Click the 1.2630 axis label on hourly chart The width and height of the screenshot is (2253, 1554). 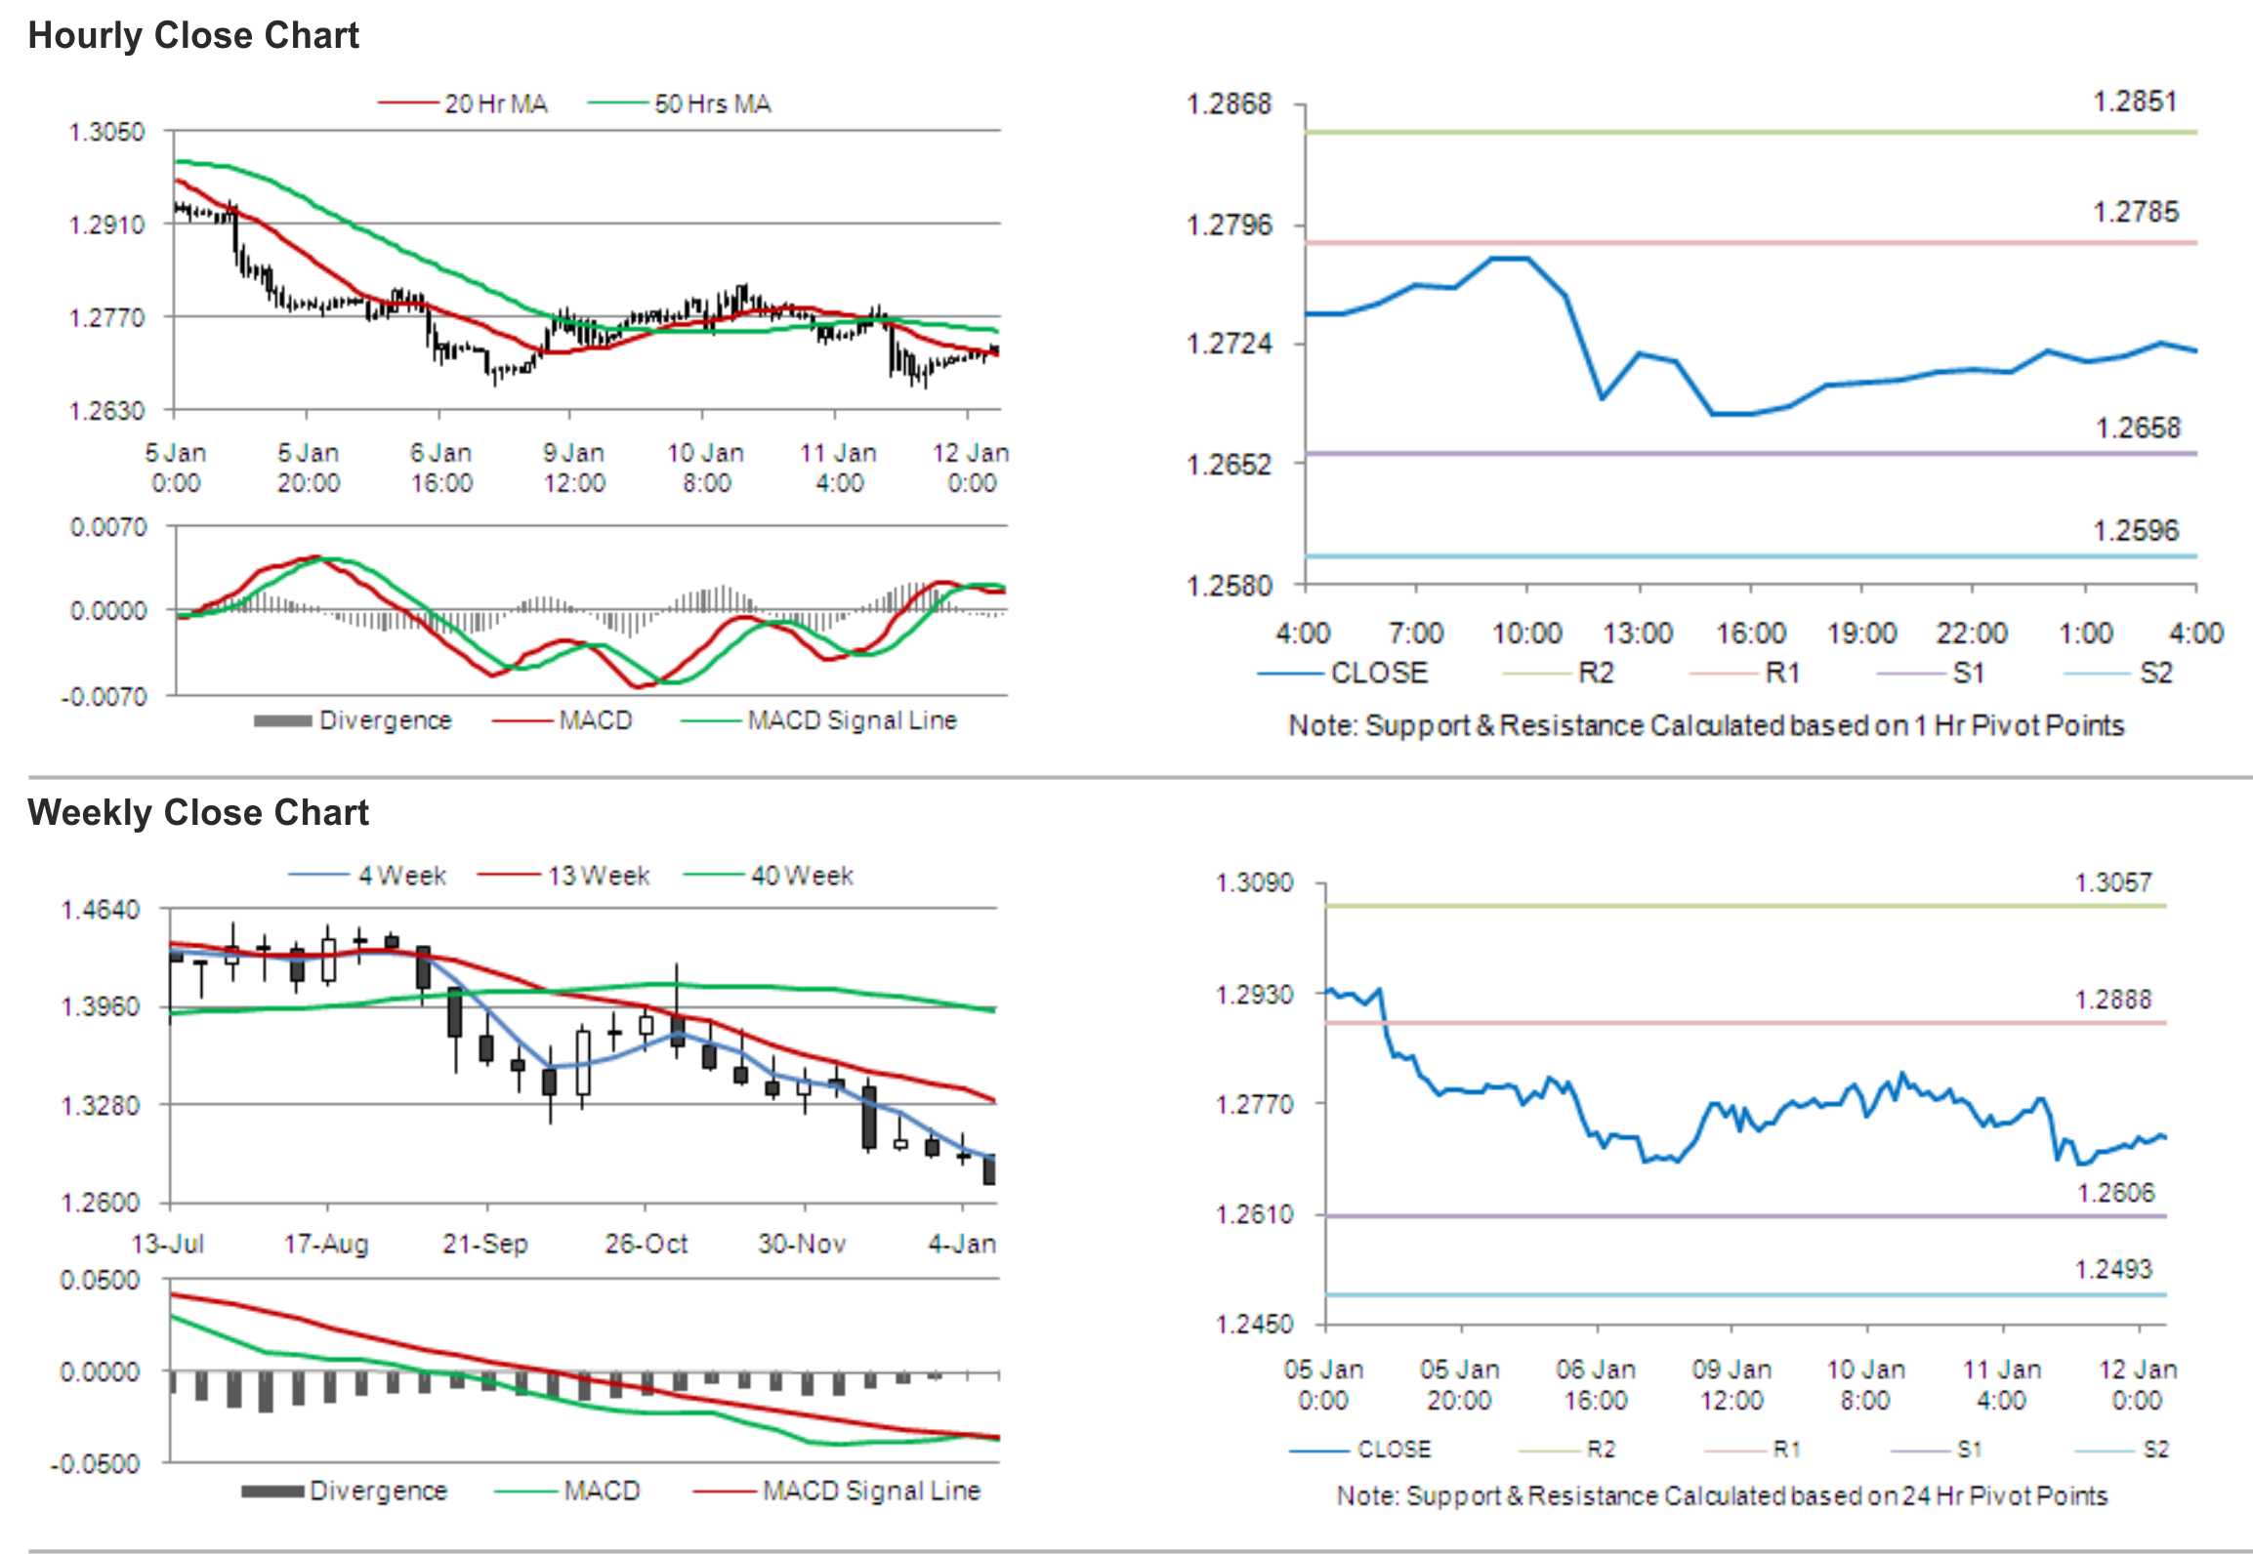106,411
